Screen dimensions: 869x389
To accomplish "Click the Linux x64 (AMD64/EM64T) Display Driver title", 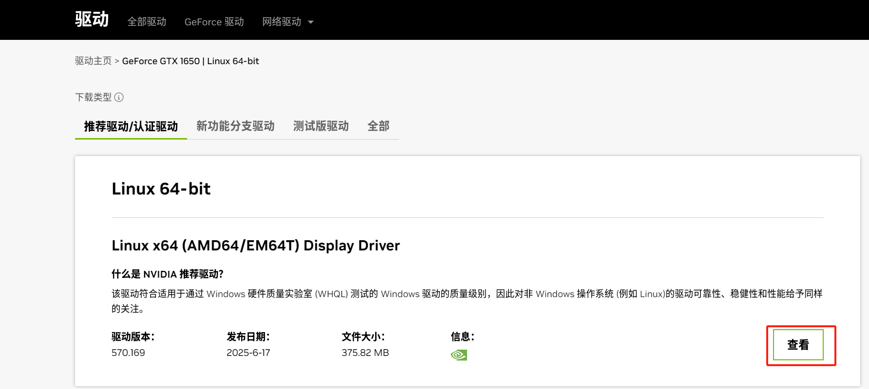I will [256, 246].
